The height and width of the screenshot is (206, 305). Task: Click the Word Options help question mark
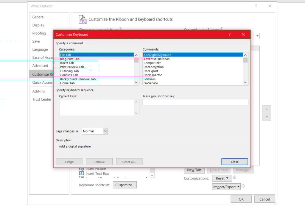256,6
